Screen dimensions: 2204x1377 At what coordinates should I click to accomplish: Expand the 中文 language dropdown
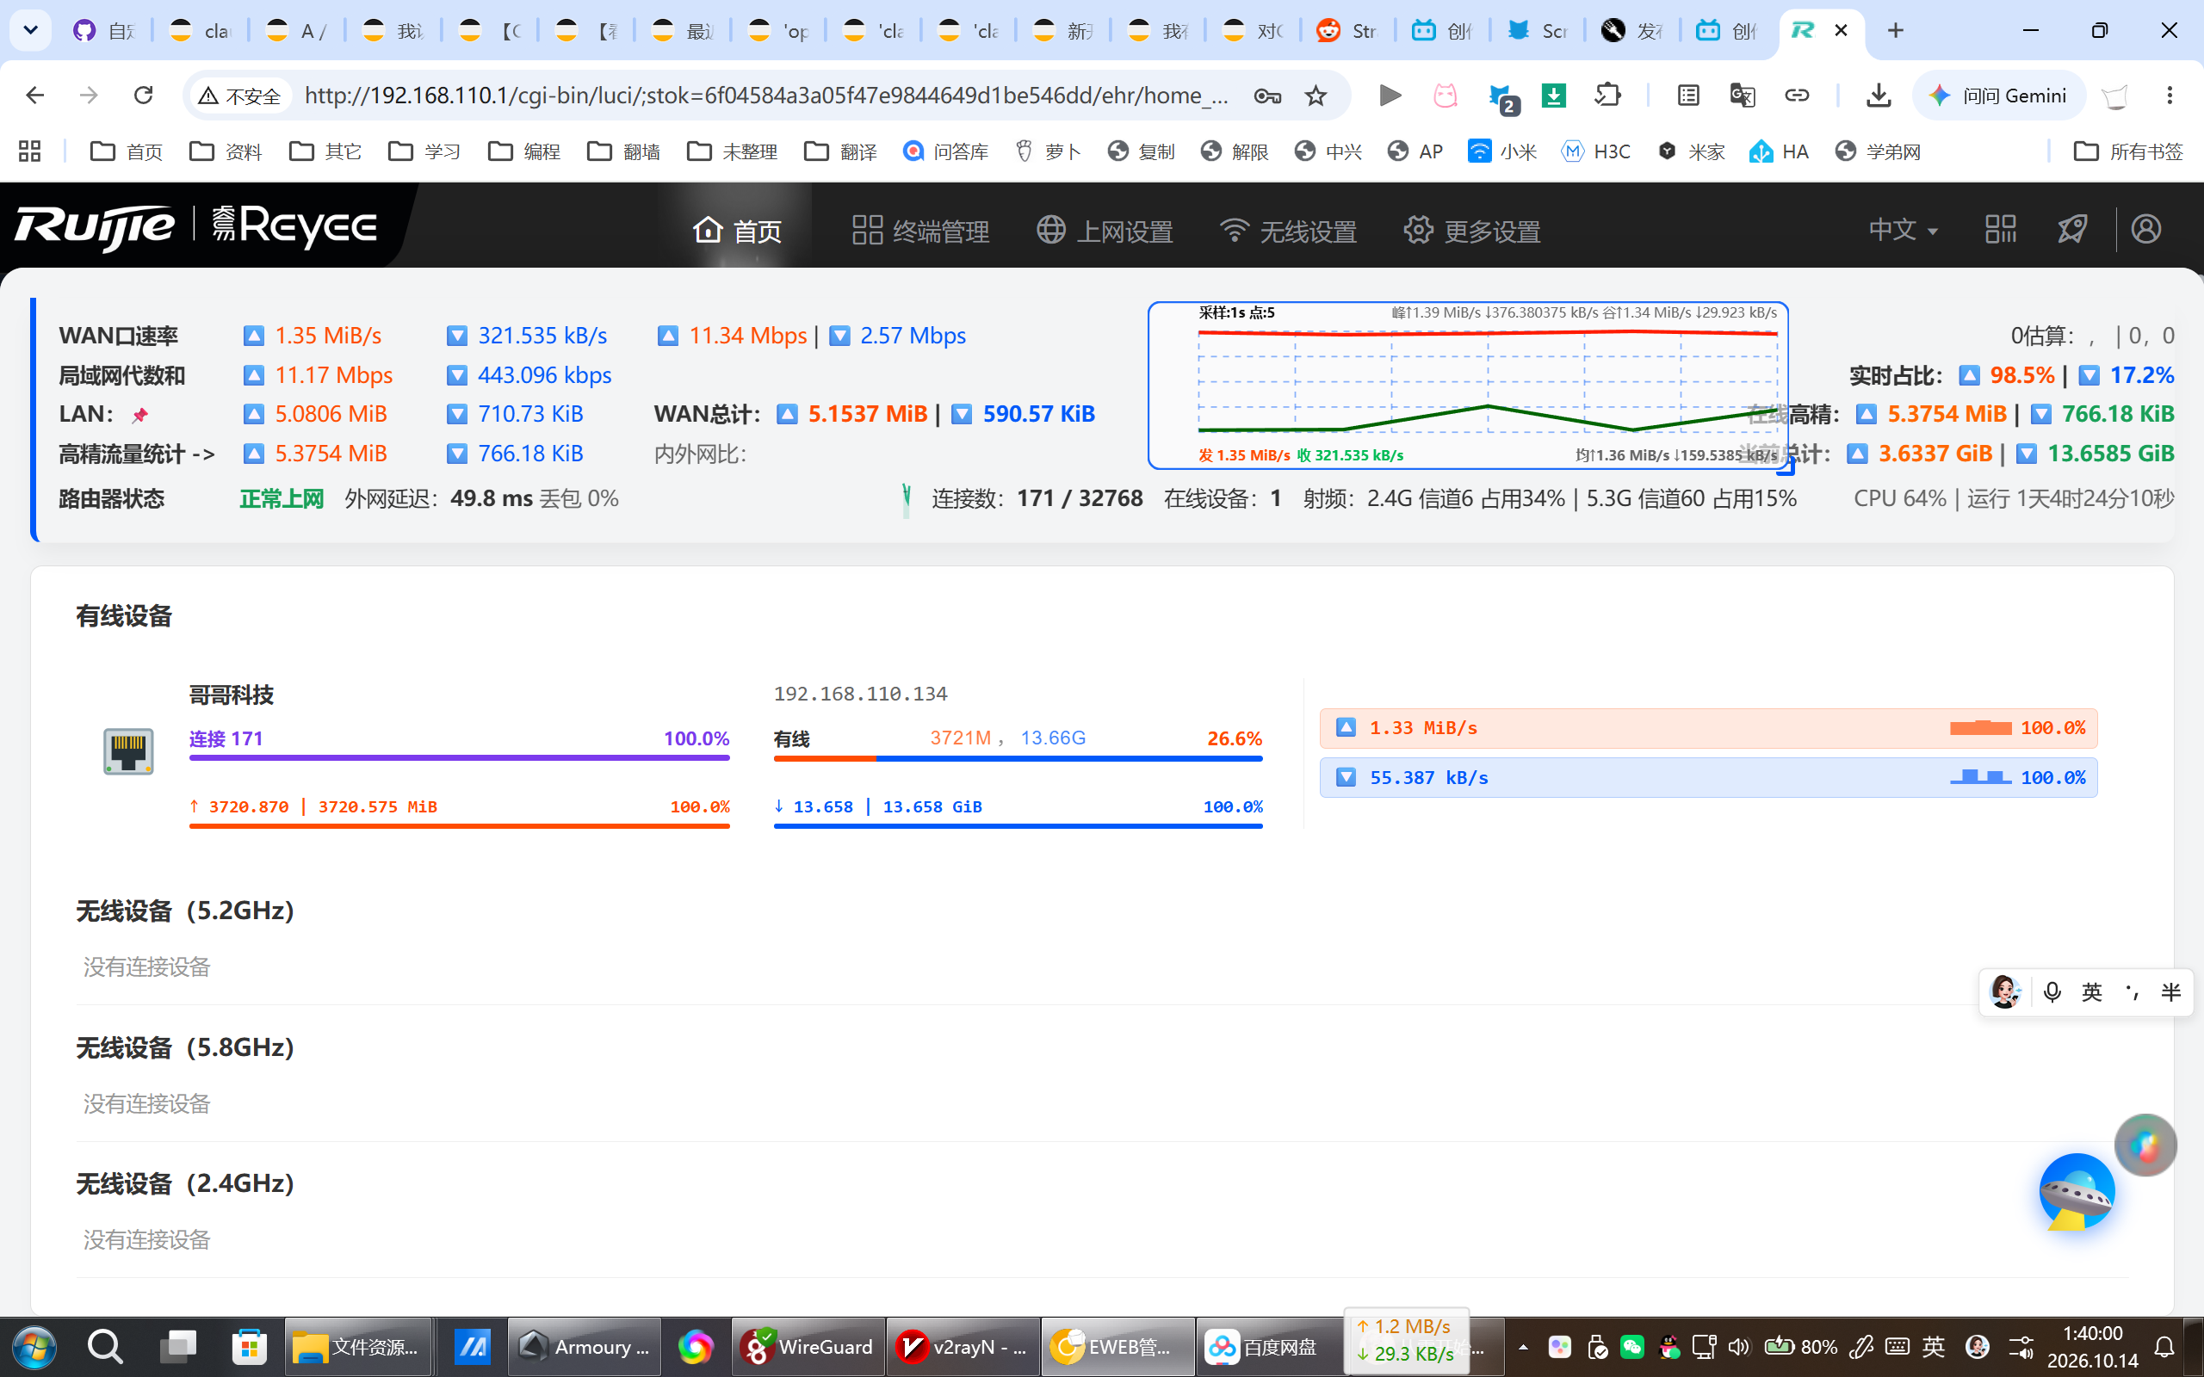[x=1903, y=230]
